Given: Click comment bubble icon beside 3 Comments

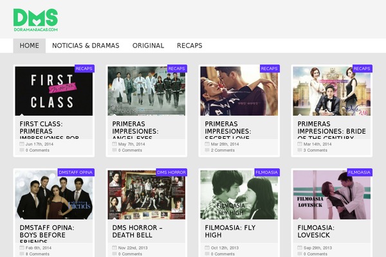Looking at the screenshot, I should point(300,150).
